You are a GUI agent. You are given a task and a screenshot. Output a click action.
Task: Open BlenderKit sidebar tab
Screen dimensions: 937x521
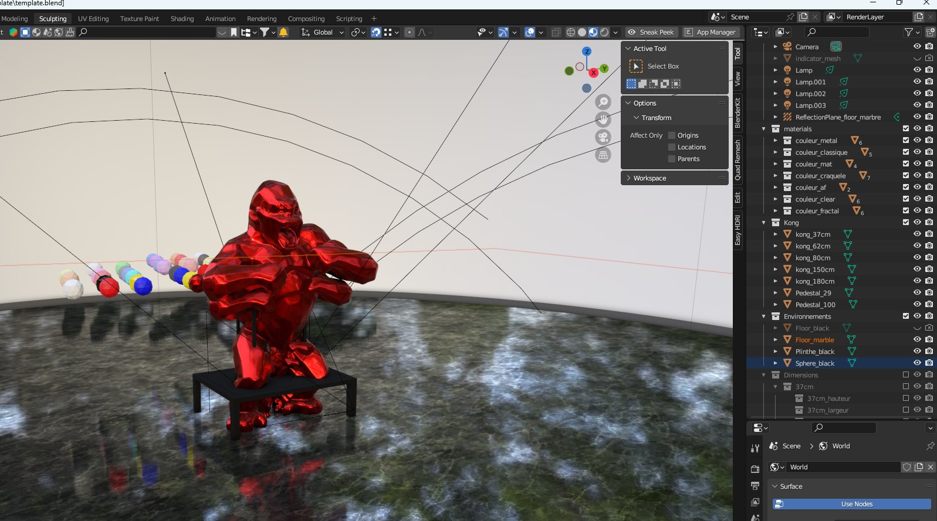coord(738,112)
